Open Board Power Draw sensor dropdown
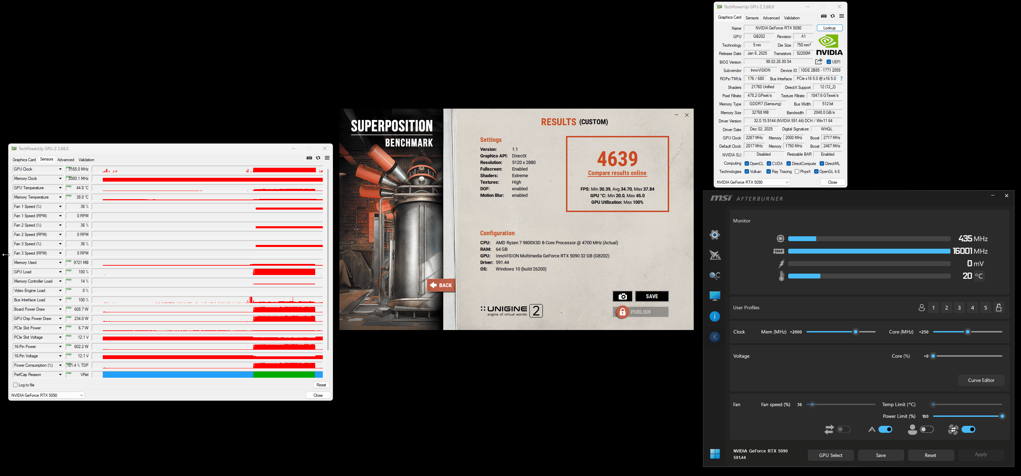The image size is (1021, 476). 60,309
